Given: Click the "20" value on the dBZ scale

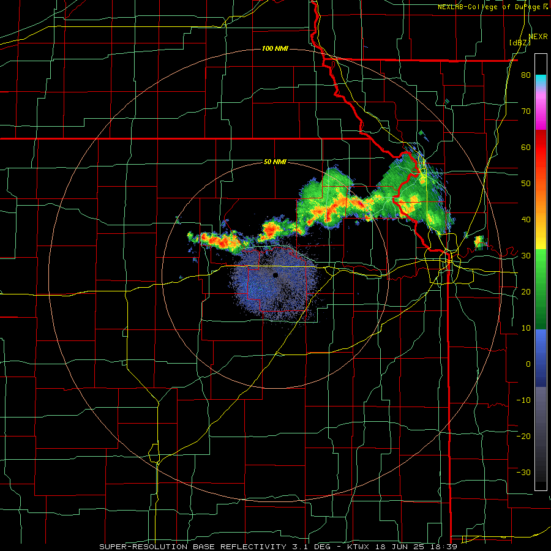Looking at the screenshot, I should 526,292.
